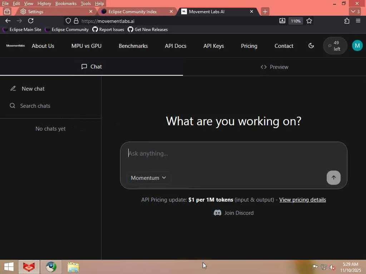Open the Benchmarks page

point(133,46)
